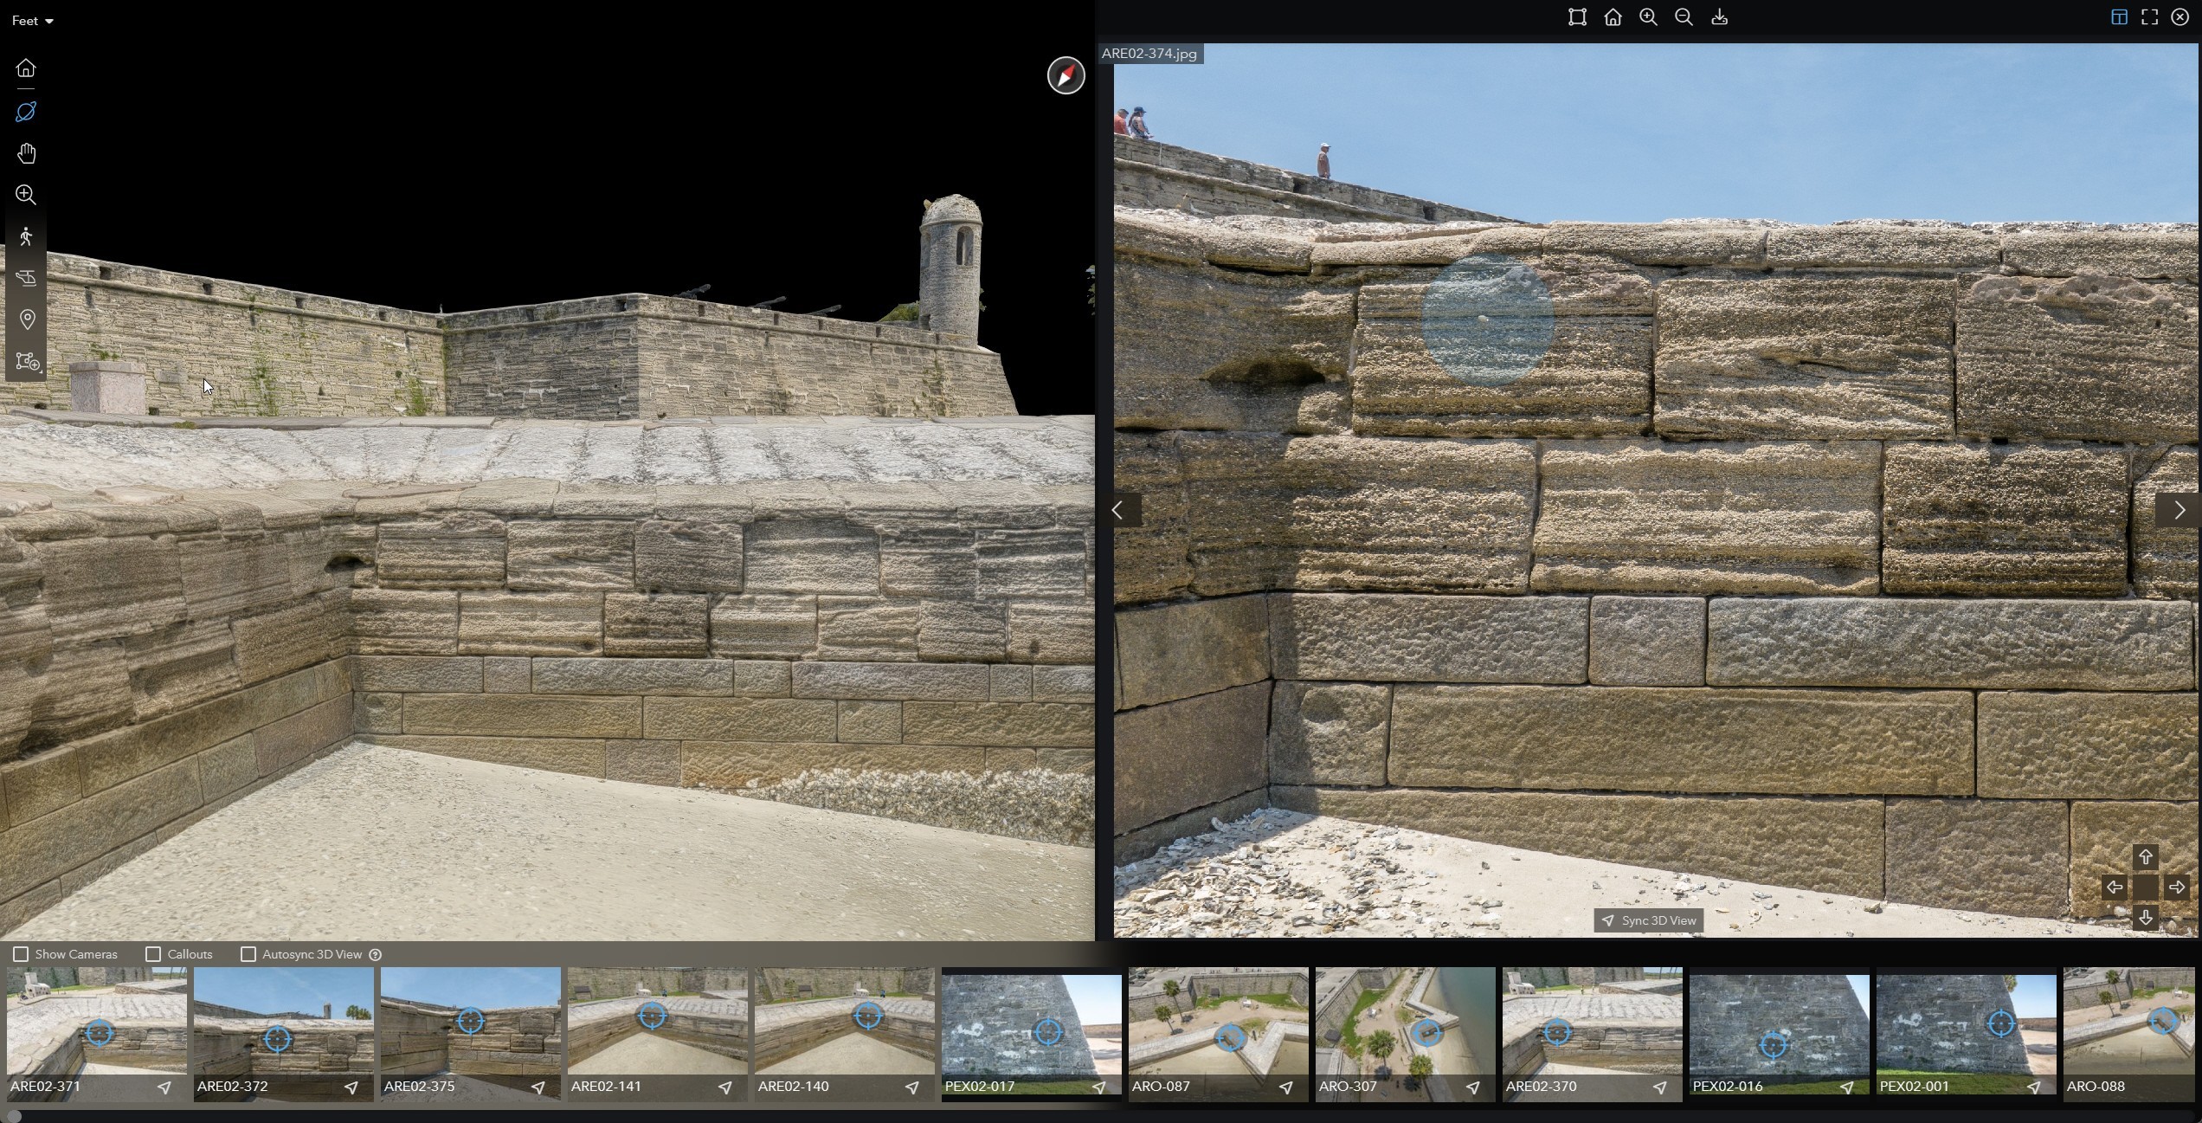Toggle the Callouts checkbox

pyautogui.click(x=153, y=954)
